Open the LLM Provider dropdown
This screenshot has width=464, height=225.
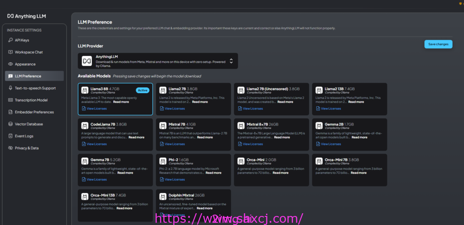pos(158,61)
